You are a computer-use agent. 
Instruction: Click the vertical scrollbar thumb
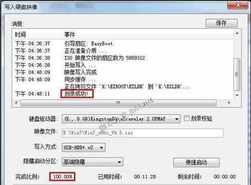pyautogui.click(x=237, y=74)
